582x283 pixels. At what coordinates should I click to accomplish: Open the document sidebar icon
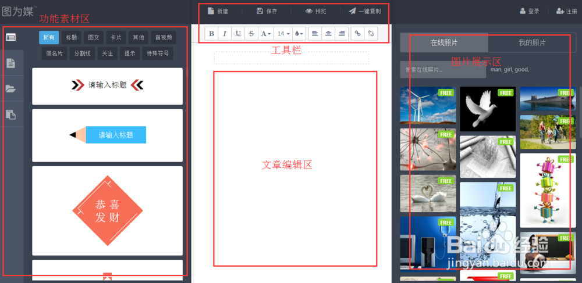click(10, 63)
